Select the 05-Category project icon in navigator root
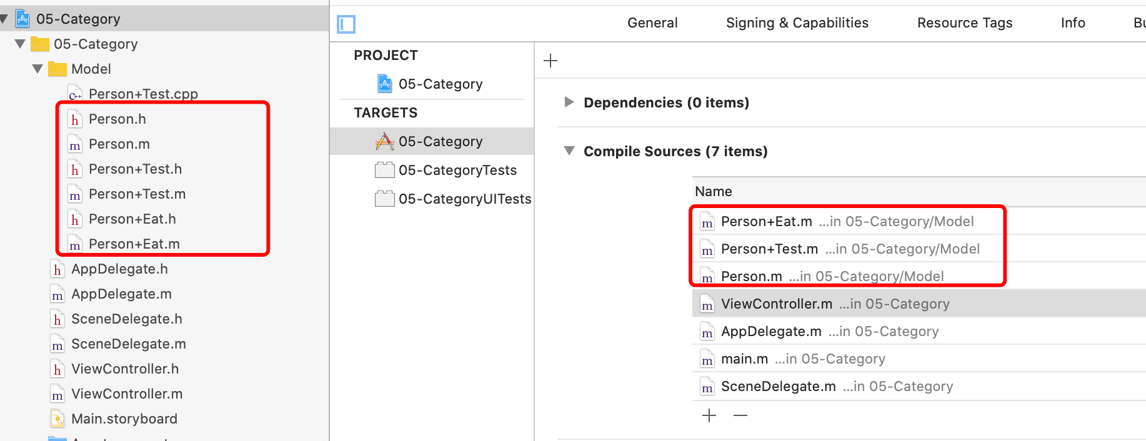 pyautogui.click(x=23, y=19)
